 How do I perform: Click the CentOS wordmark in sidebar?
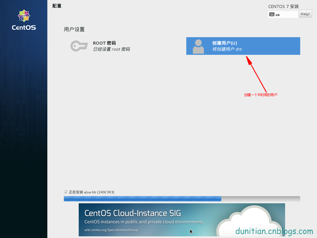[24, 28]
